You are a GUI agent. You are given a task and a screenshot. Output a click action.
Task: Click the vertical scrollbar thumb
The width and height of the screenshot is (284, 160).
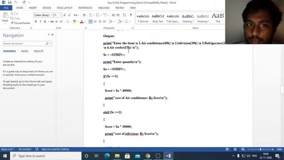282,89
